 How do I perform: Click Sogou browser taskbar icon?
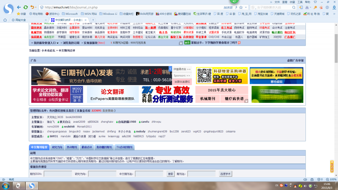[x=32, y=186]
